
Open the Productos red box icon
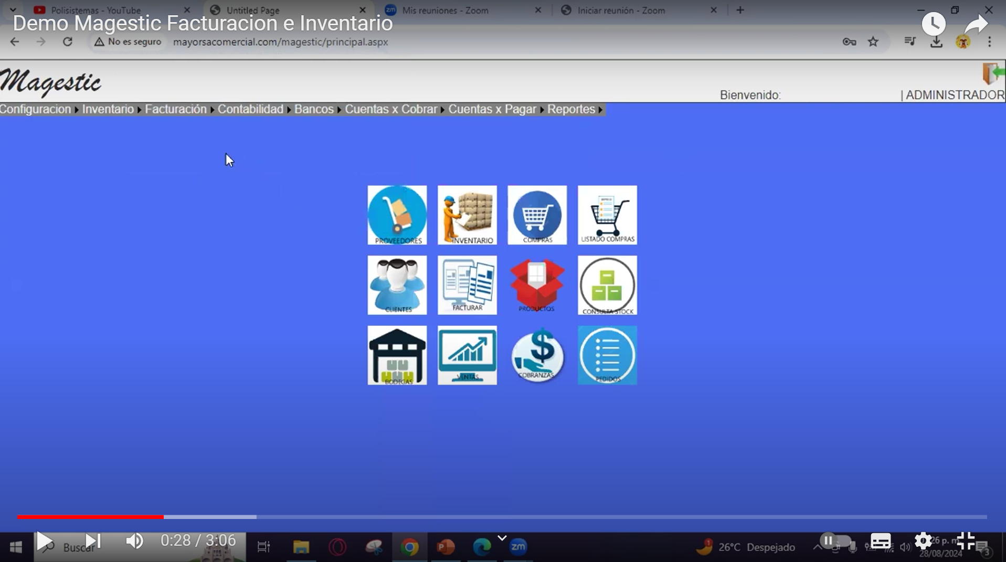pyautogui.click(x=537, y=285)
